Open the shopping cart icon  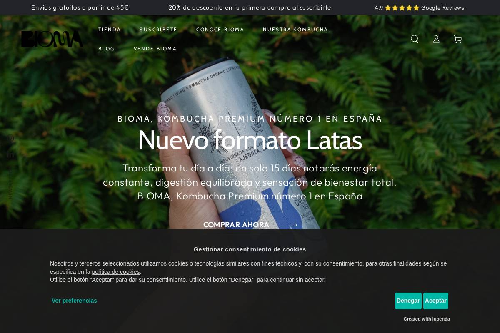[x=457, y=39]
